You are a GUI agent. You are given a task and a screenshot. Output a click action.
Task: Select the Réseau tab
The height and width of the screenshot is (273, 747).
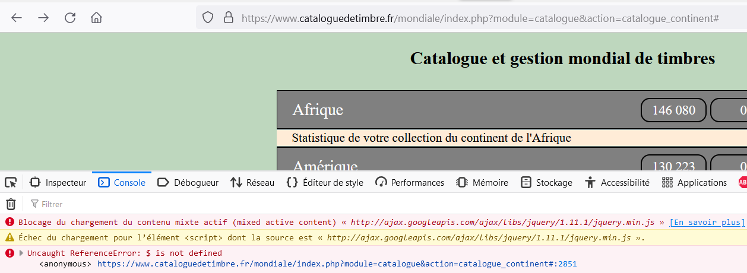click(x=252, y=182)
